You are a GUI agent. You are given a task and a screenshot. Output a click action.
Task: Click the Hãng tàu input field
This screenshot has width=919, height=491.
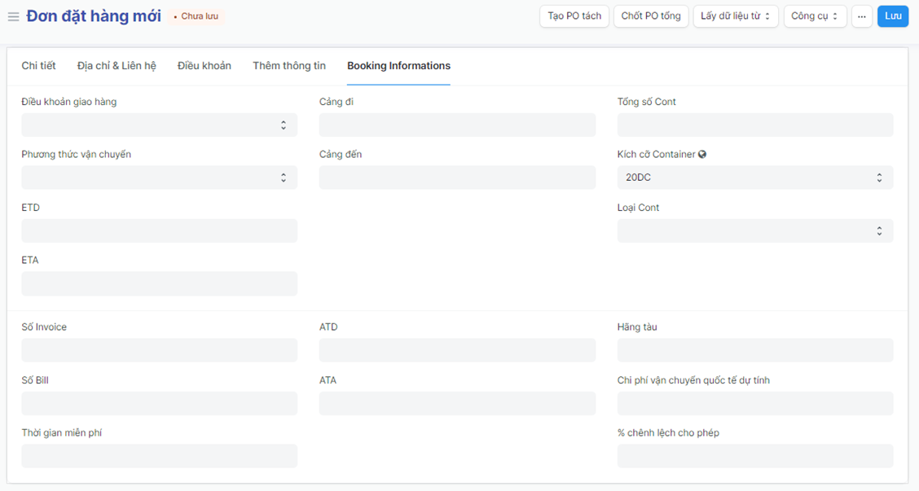pos(754,350)
